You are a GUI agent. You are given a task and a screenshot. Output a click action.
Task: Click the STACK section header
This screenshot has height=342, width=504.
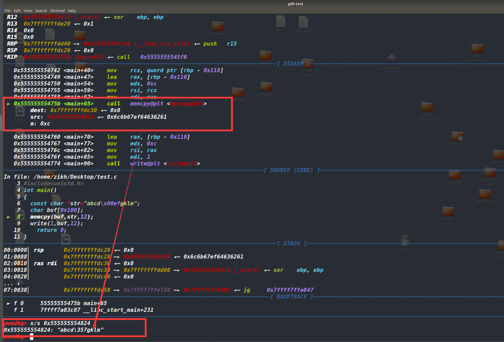[x=292, y=243]
